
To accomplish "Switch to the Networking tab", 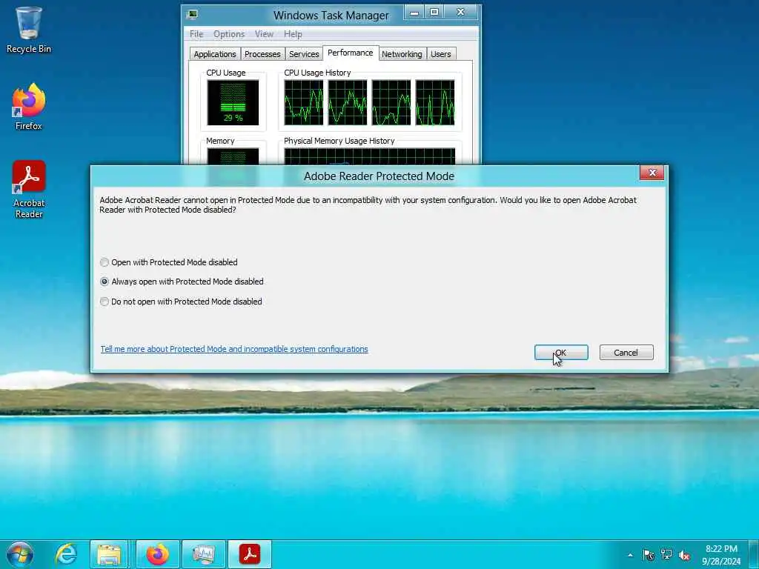I will click(x=402, y=53).
